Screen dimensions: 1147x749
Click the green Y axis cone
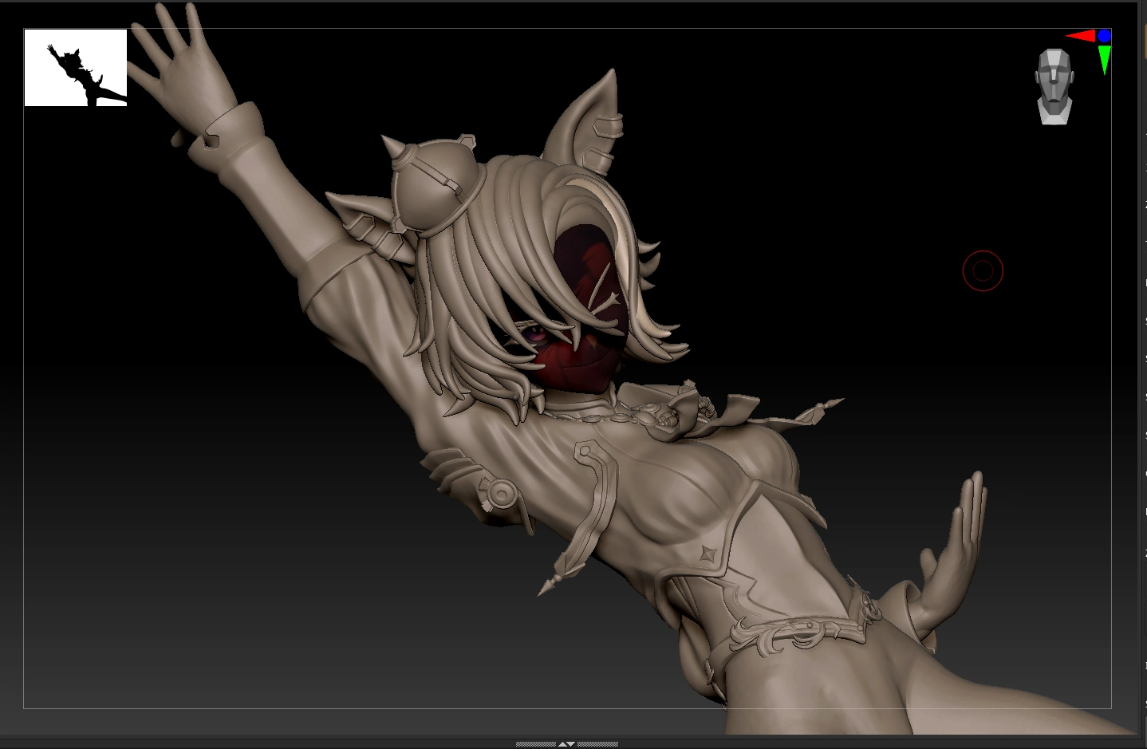[1105, 60]
